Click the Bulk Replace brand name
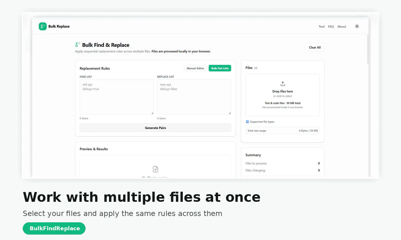This screenshot has height=240, width=401. (59, 27)
